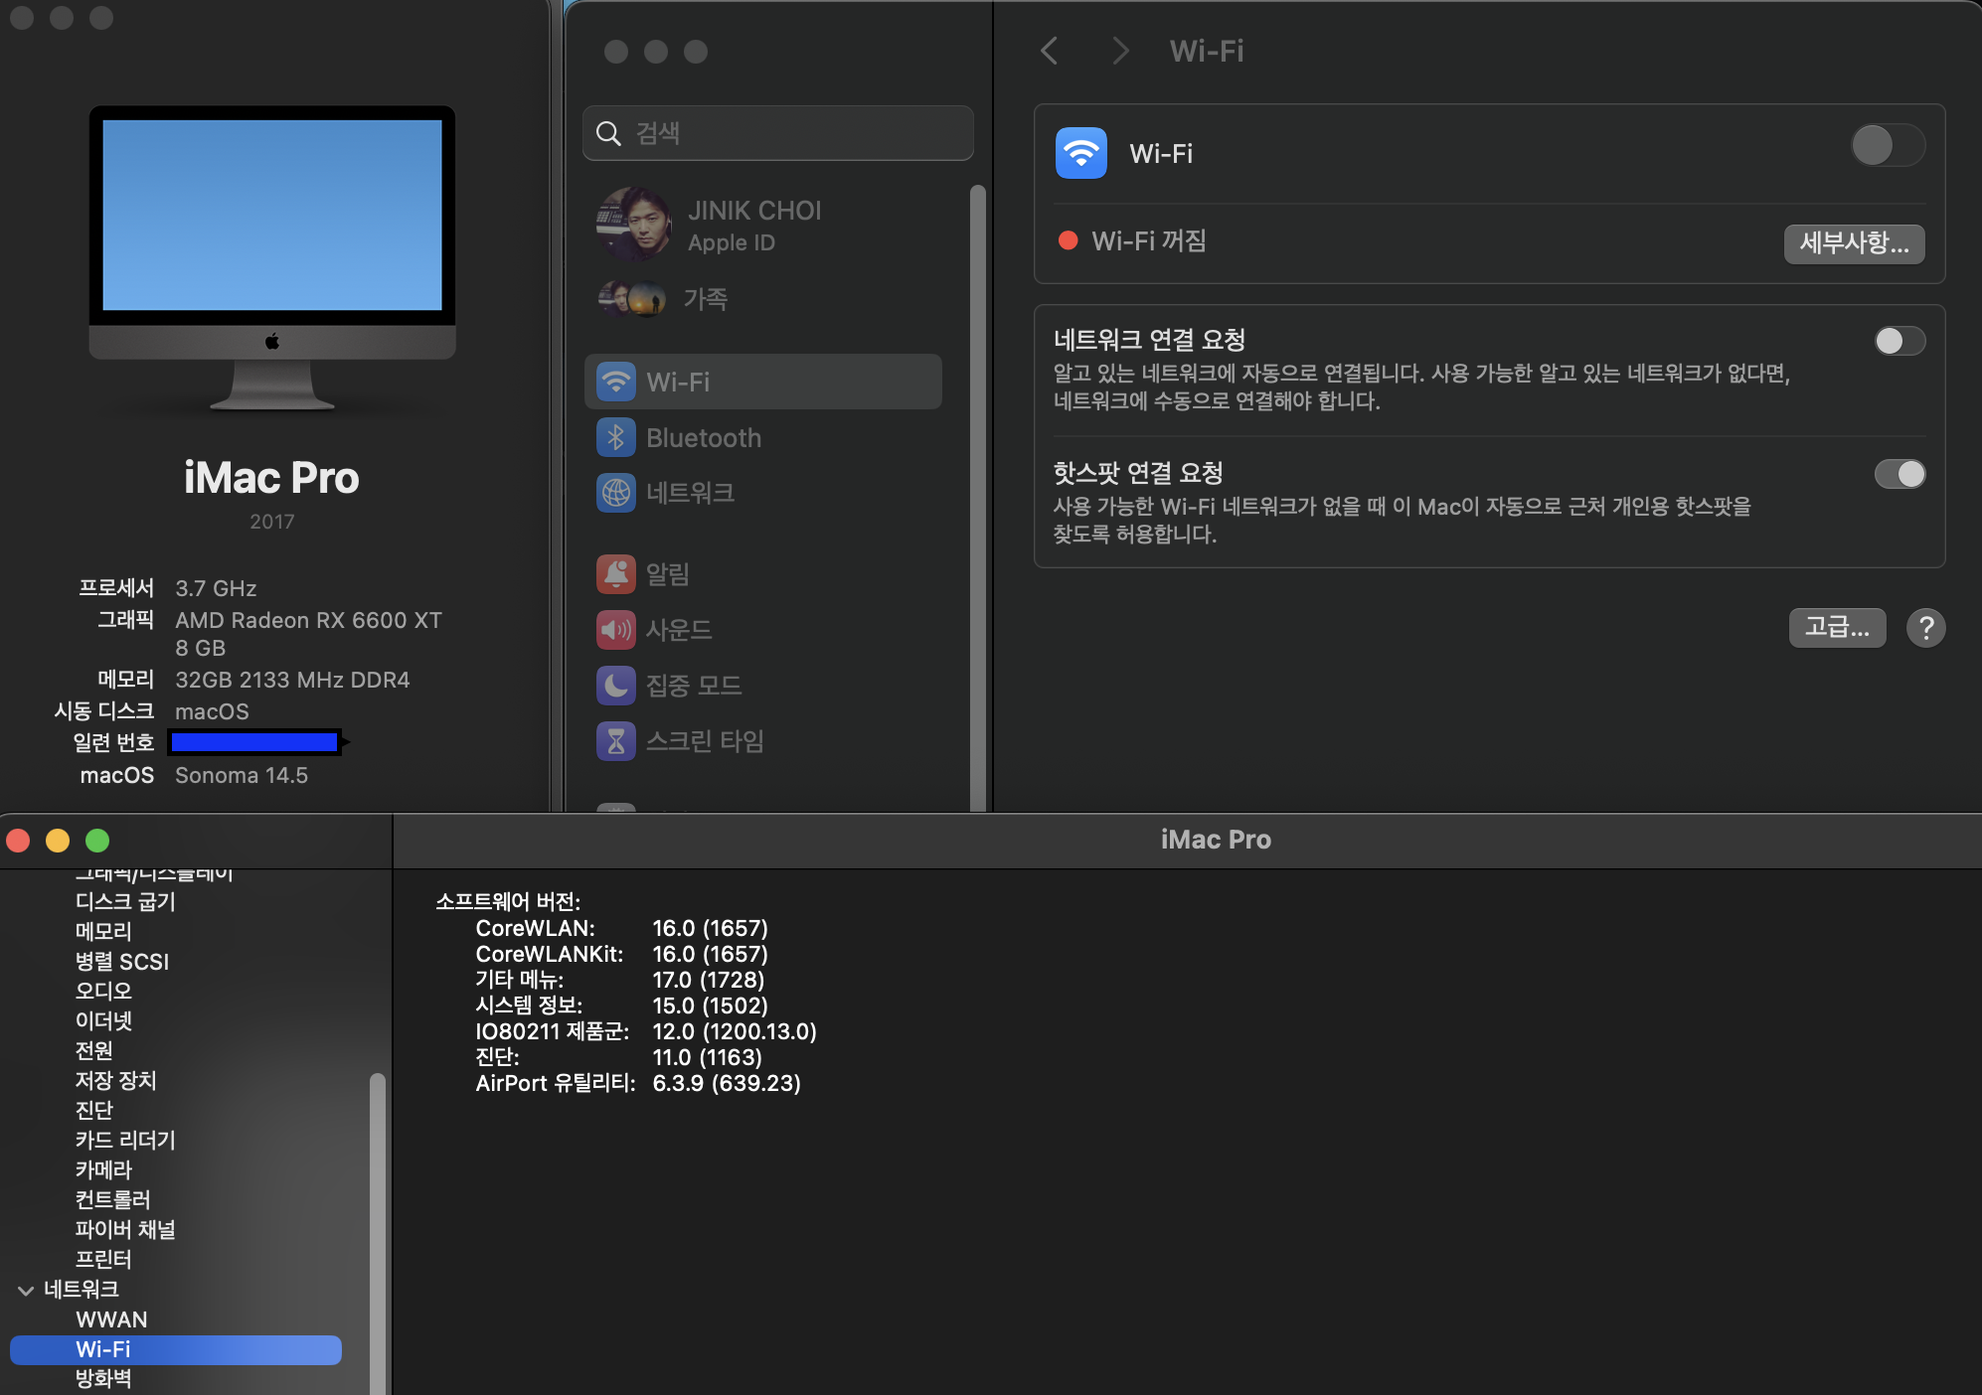The height and width of the screenshot is (1395, 1982).
Task: Select 이더넷 tree item
Action: pyautogui.click(x=103, y=1020)
